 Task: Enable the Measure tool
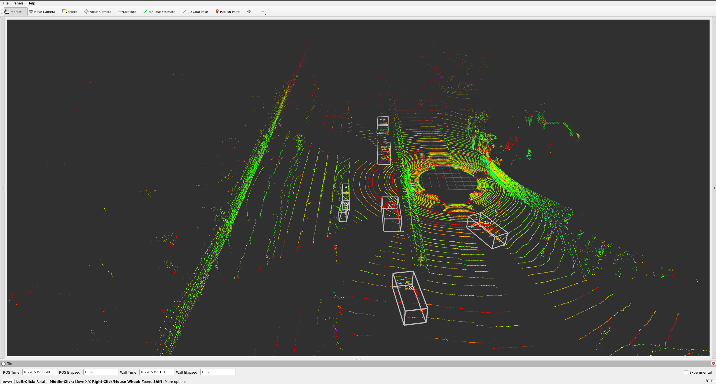[x=127, y=12]
